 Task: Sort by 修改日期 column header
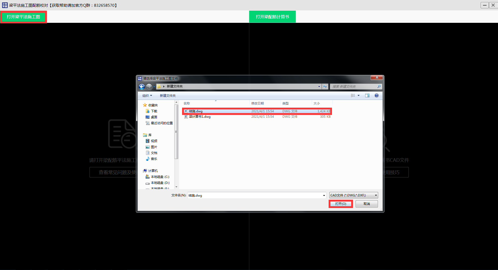tap(265, 103)
